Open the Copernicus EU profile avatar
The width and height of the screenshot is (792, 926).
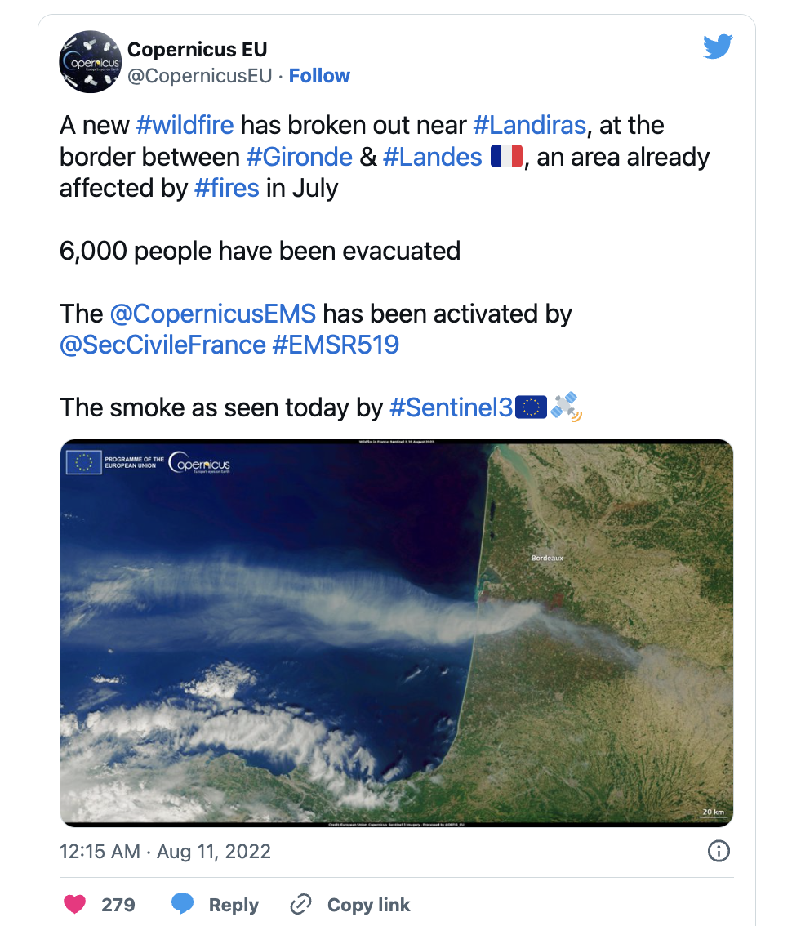(x=91, y=62)
